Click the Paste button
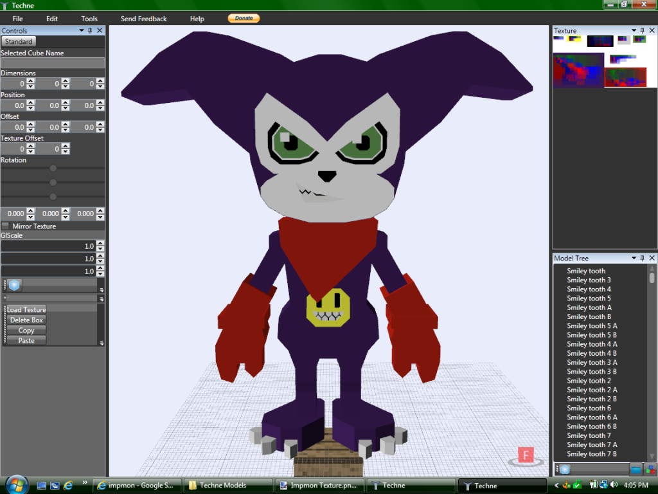Viewport: 658px width, 494px height. point(26,341)
